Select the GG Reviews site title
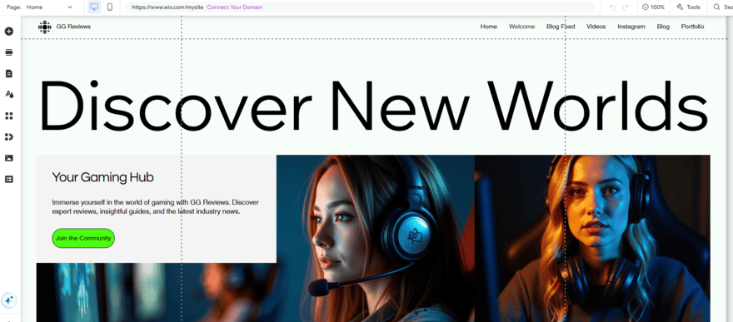This screenshot has width=733, height=322. [73, 27]
